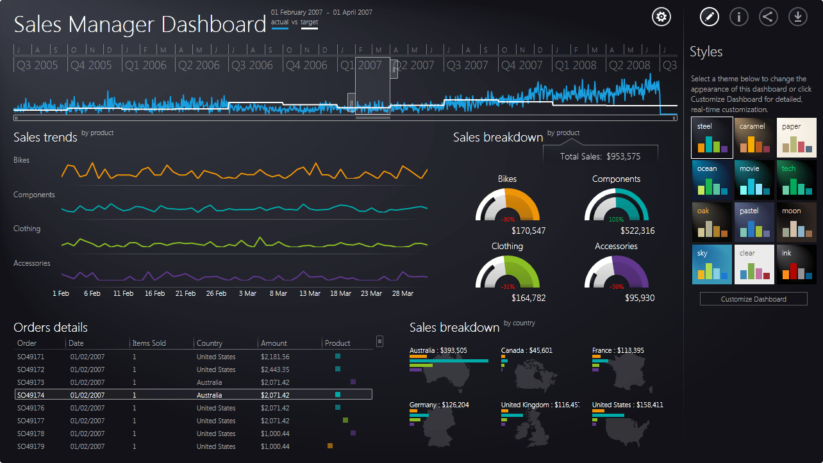Screen dimensions: 823x463
Task: Click the Canada sales map
Action: tap(537, 375)
